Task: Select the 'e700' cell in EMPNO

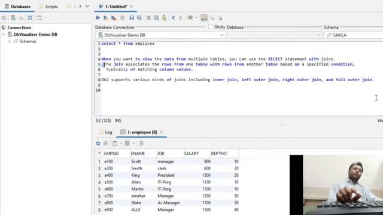Action: (x=117, y=196)
